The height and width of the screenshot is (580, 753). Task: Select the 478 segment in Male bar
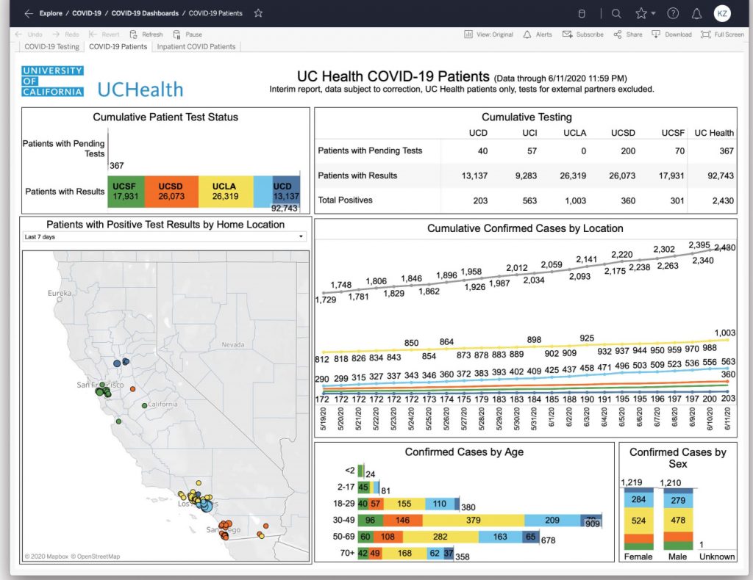678,520
